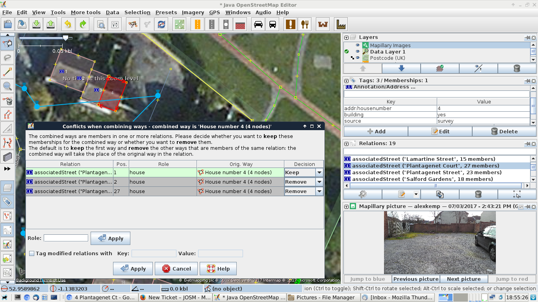The image size is (538, 302).
Task: Click the restaurant fork and knife preset
Action: click(304, 24)
